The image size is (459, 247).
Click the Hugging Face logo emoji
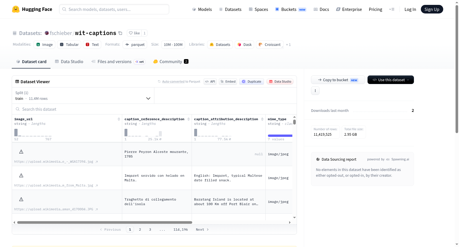[16, 9]
